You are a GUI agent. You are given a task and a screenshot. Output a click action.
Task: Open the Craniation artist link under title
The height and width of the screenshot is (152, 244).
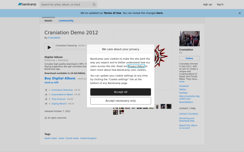(x=54, y=38)
